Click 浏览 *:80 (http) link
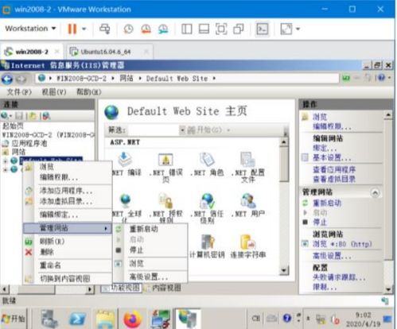This screenshot has height=329, width=397. coord(342,244)
